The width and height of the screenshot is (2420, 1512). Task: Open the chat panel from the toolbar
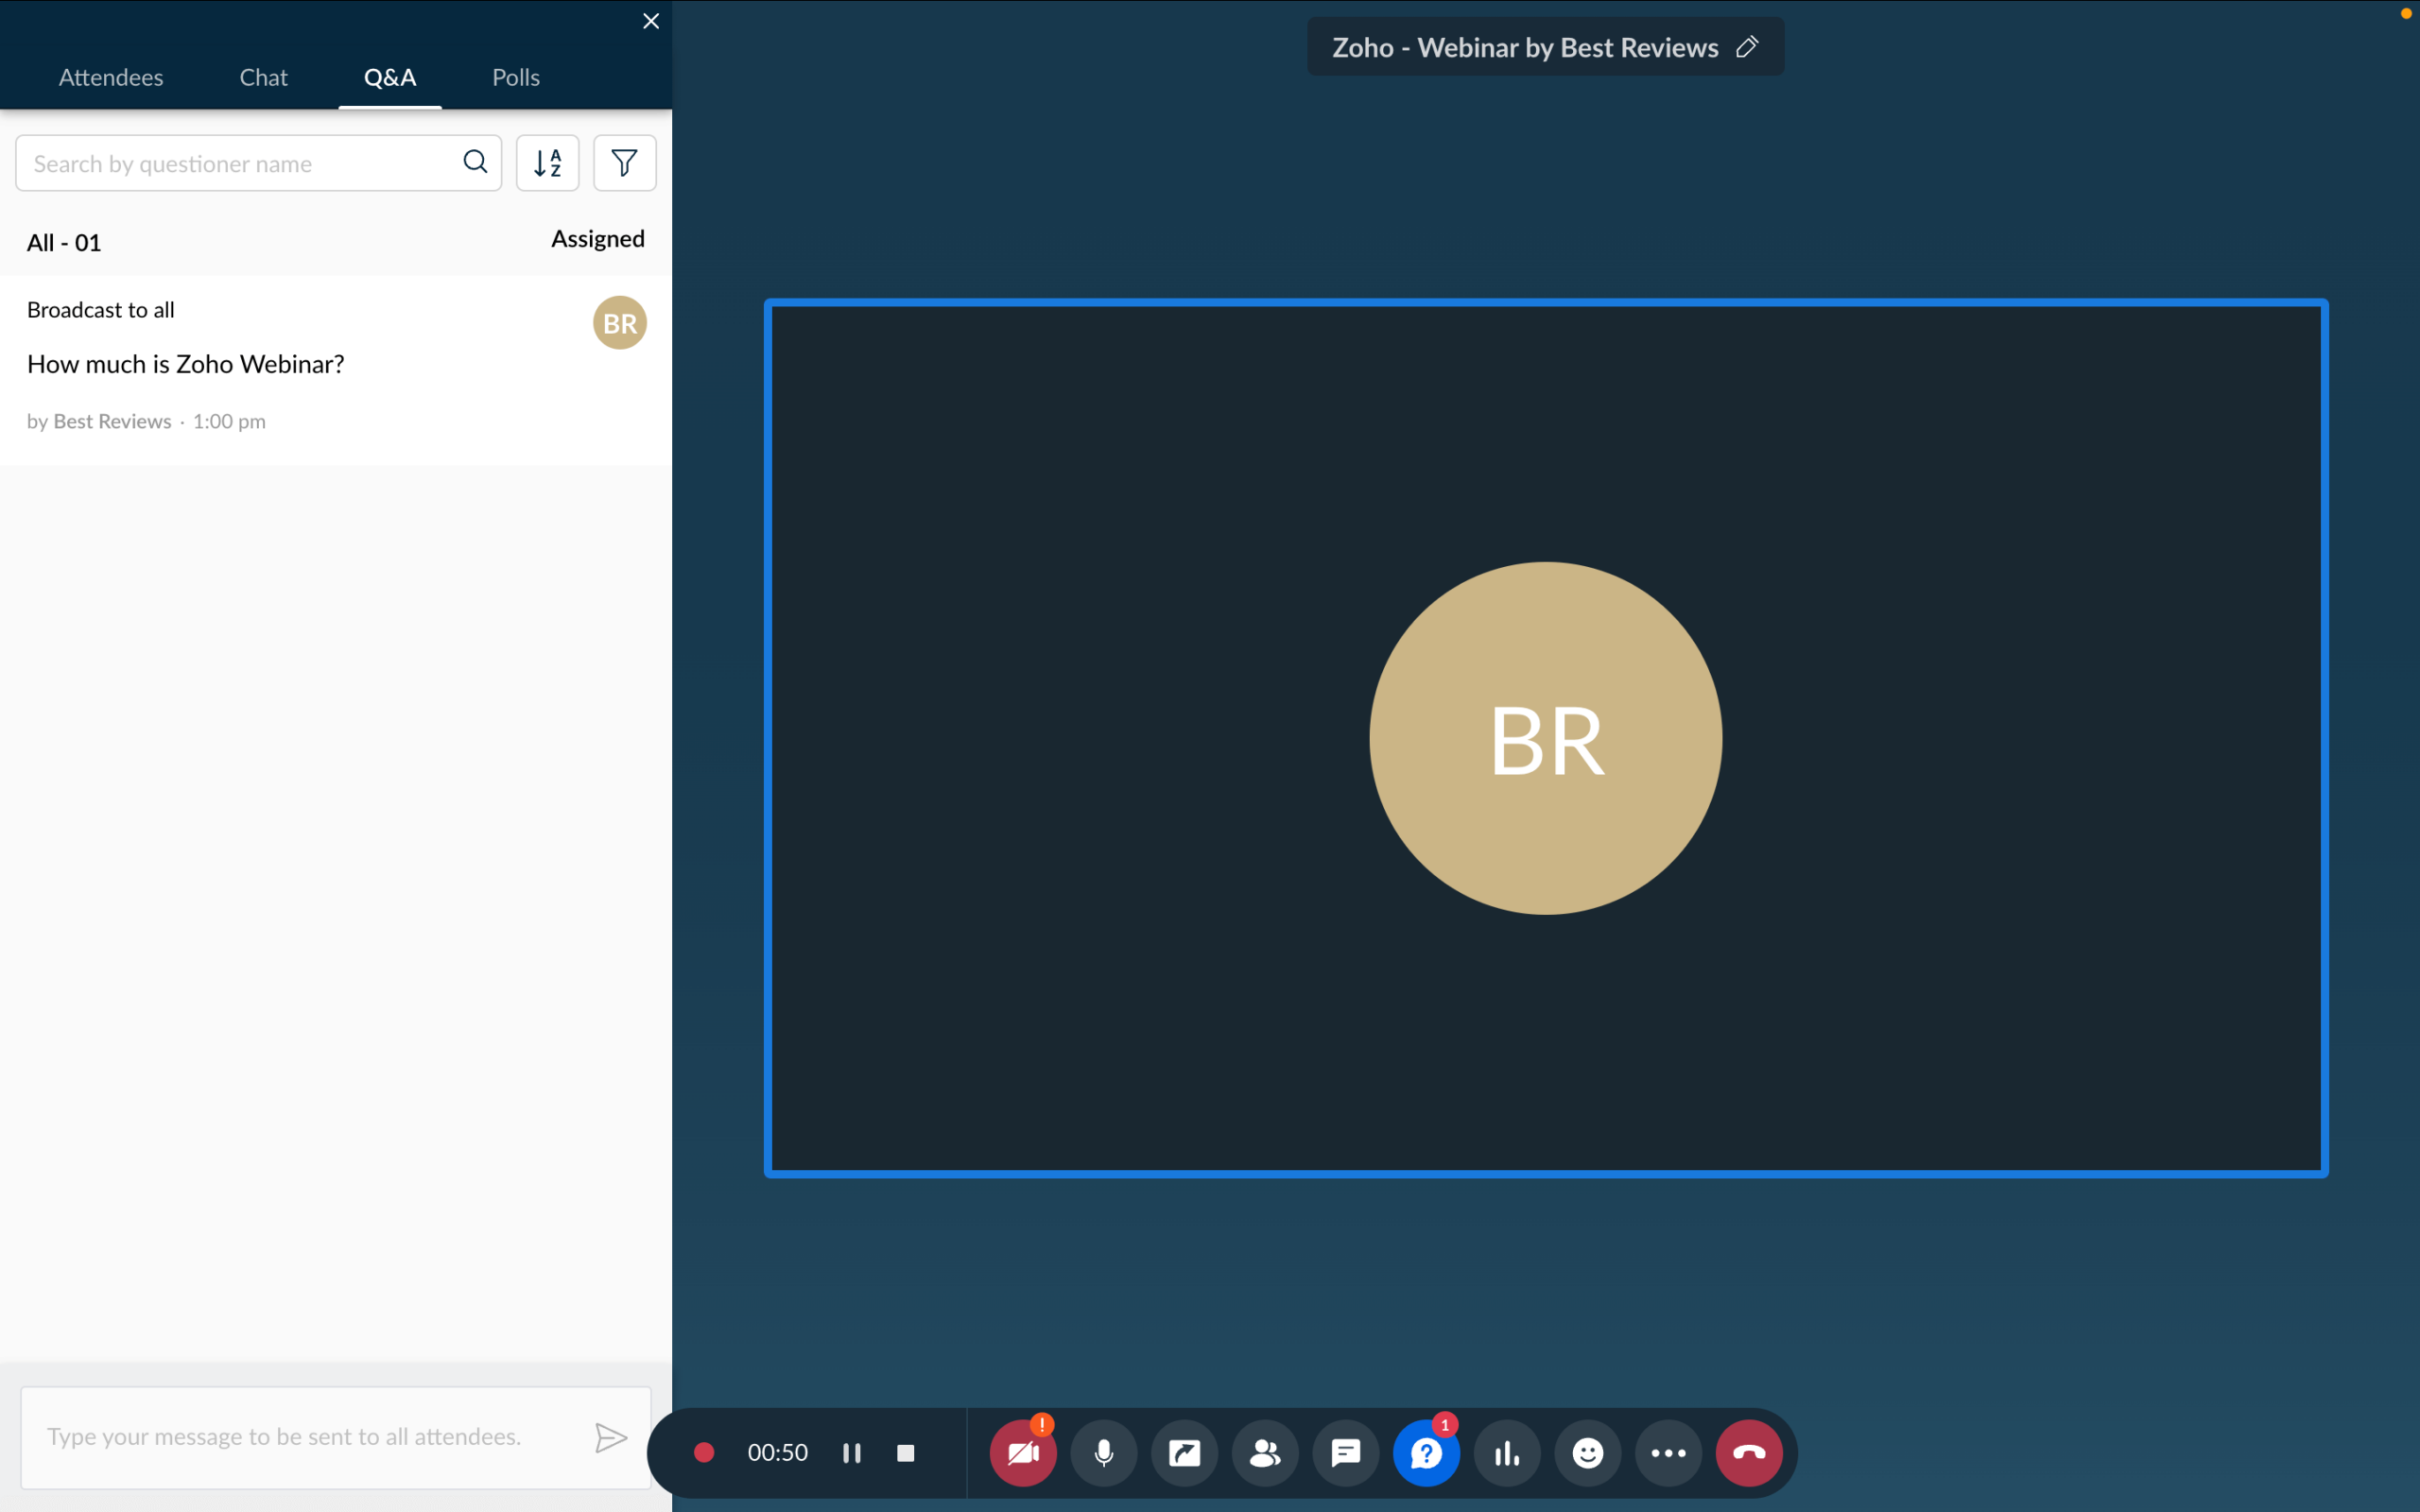coord(1345,1452)
